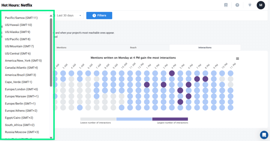Pick America/New_York (GMT-5) timezone option
Viewport: 270px width, 141px height.
point(23,61)
